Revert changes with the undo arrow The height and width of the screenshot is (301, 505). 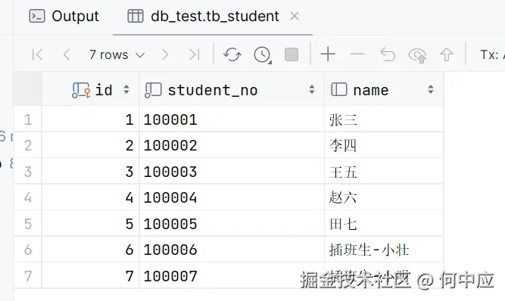(x=388, y=54)
